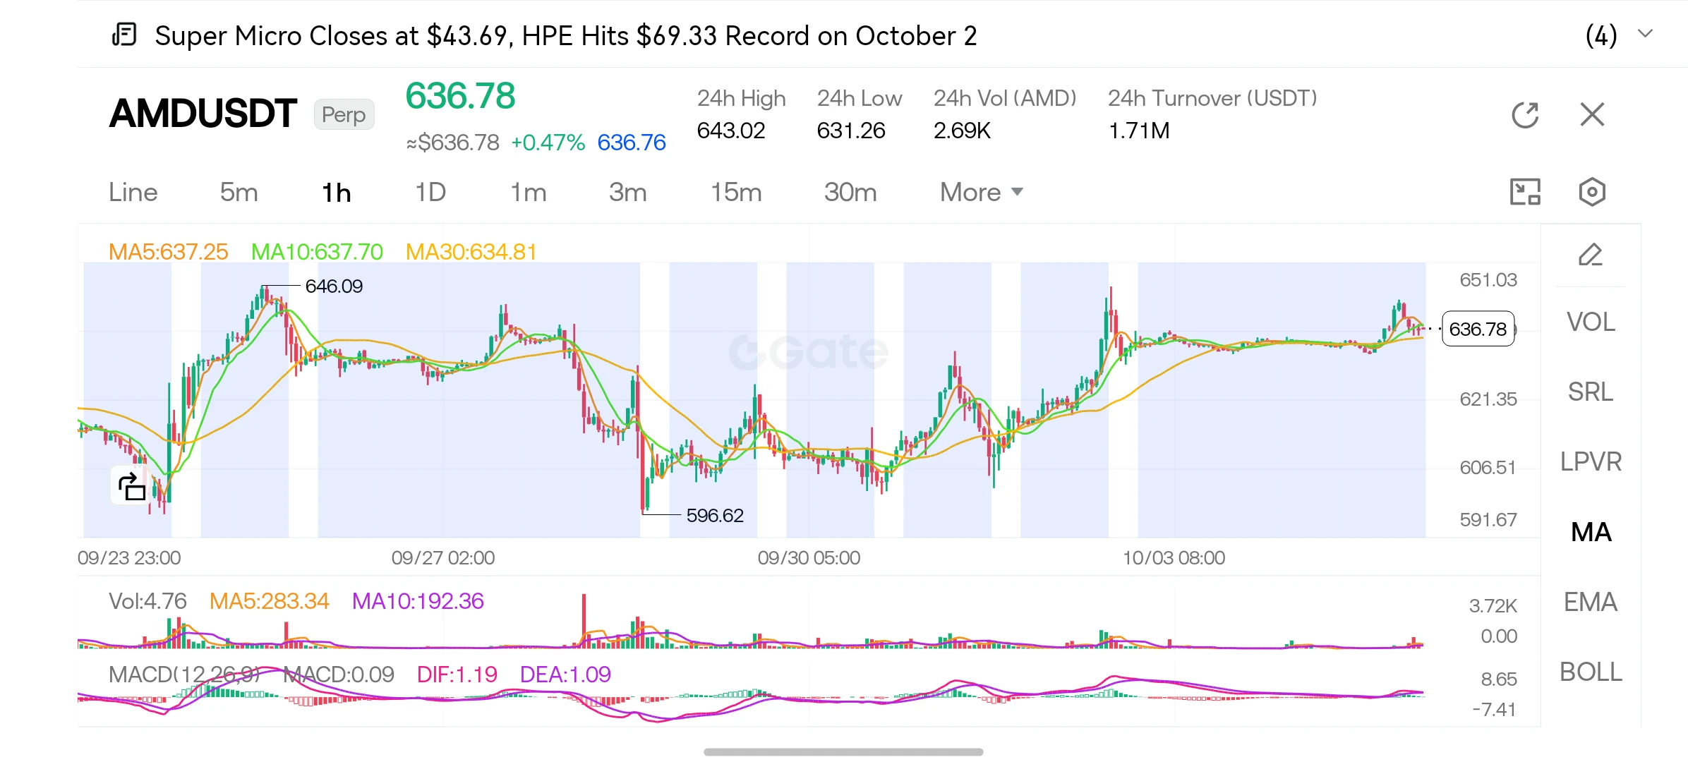
Task: Click the AMDUSDT pair name
Action: pos(203,114)
